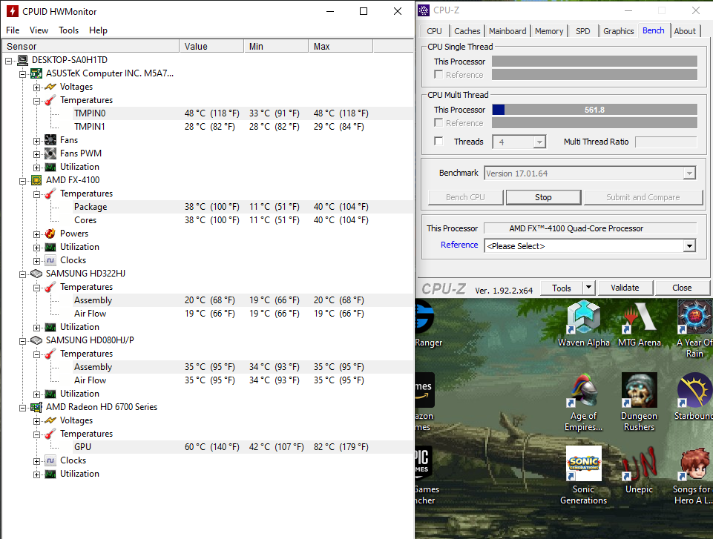Enable the Multi Thread Reference checkbox

point(439,123)
